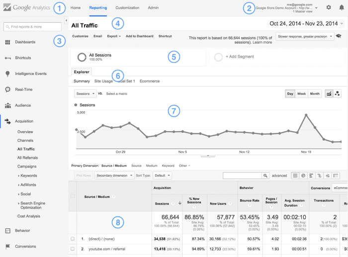Switch to the Ecommerce tab
Image resolution: width=348 pixels, height=257 pixels.
tap(150, 81)
